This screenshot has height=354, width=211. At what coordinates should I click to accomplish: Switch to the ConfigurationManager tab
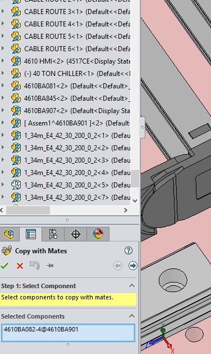tap(53, 234)
